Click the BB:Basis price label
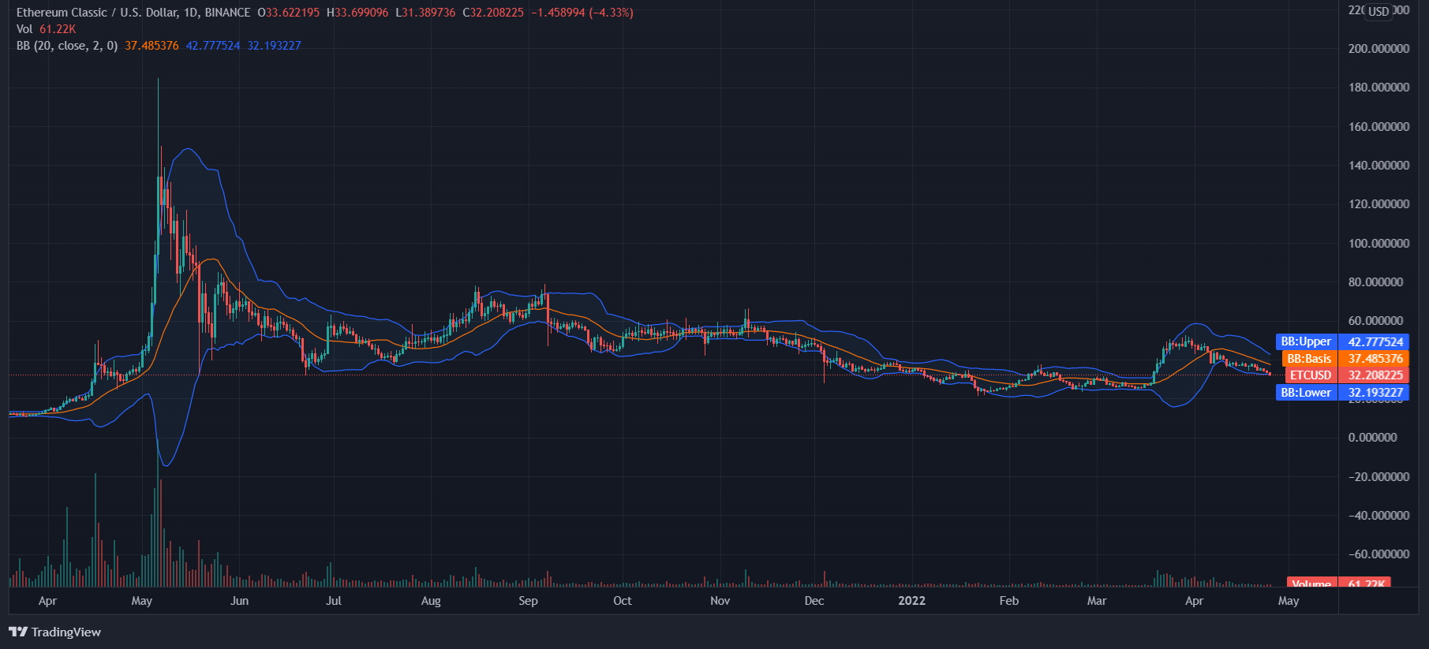The width and height of the screenshot is (1429, 649). pos(1309,359)
